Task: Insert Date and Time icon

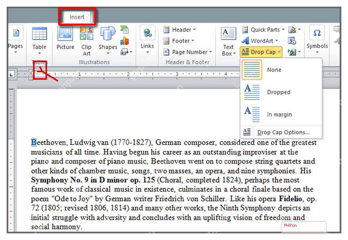Action: pos(292,41)
